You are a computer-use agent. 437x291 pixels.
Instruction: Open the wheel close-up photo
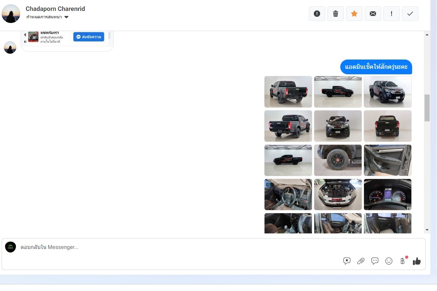[338, 160]
